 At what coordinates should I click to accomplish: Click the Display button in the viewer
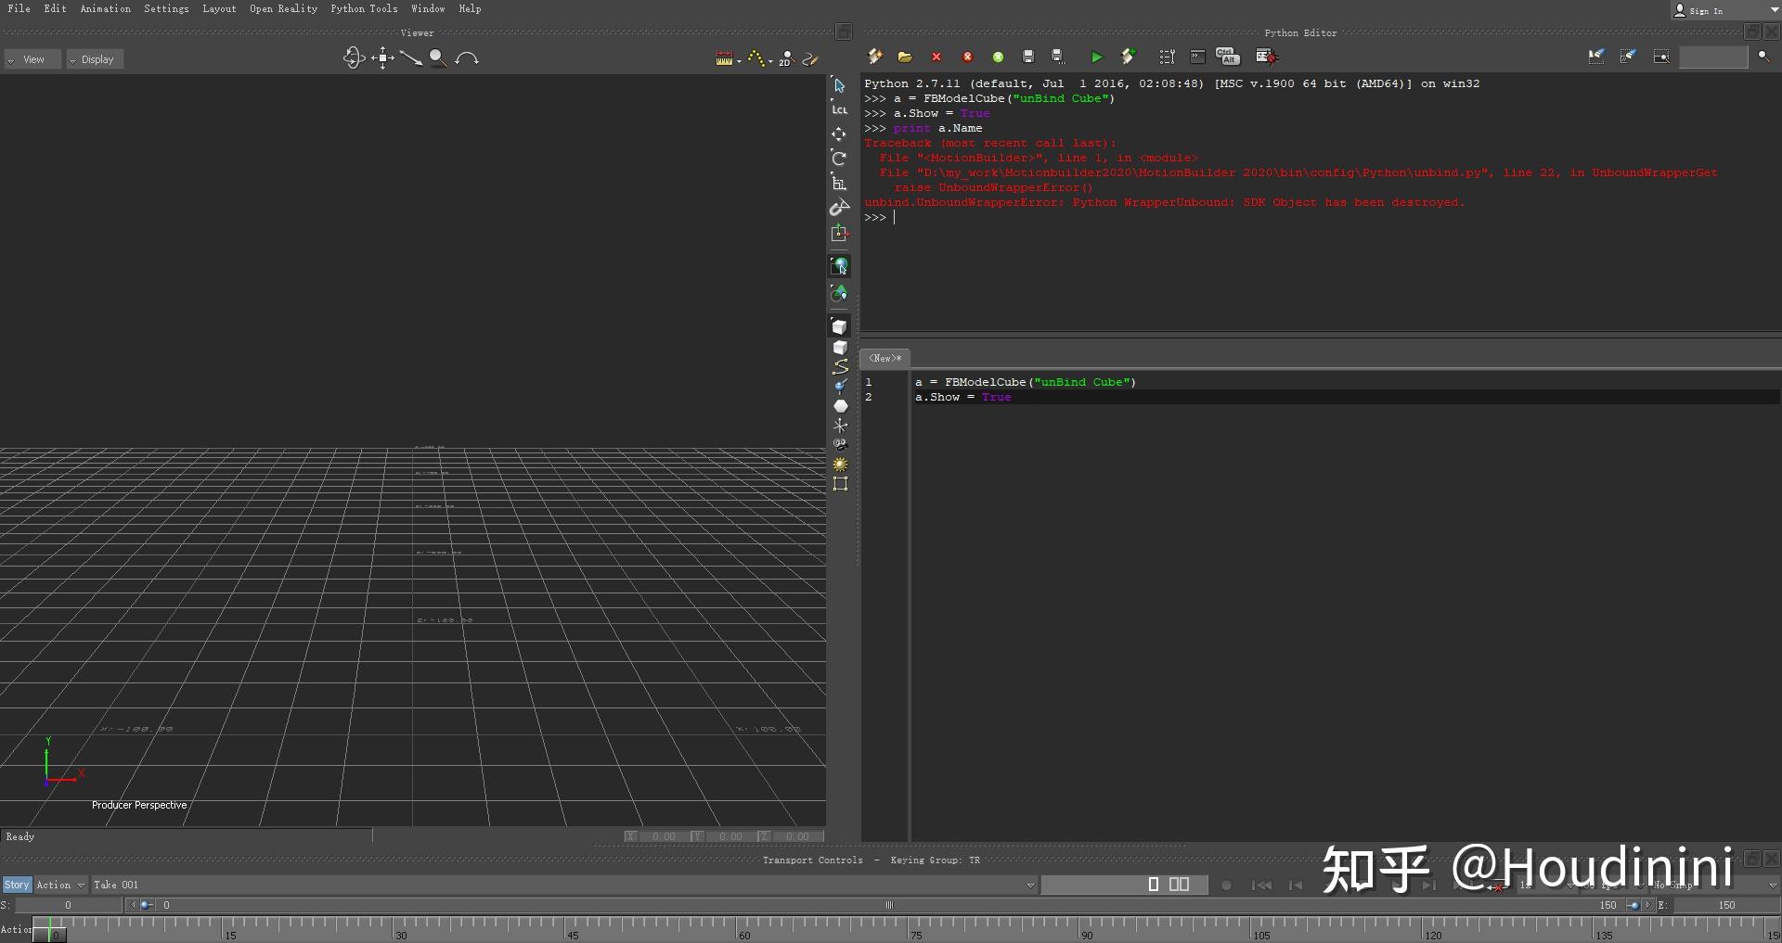[94, 58]
